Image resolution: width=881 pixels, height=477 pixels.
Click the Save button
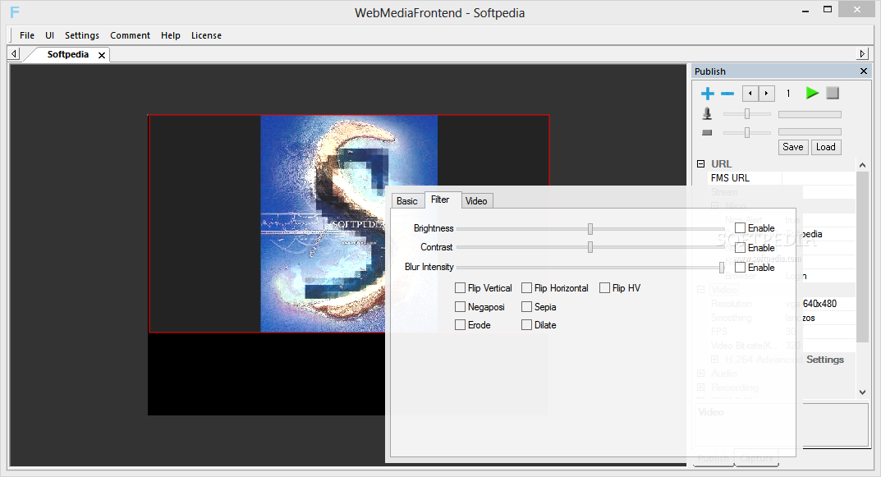tap(793, 147)
